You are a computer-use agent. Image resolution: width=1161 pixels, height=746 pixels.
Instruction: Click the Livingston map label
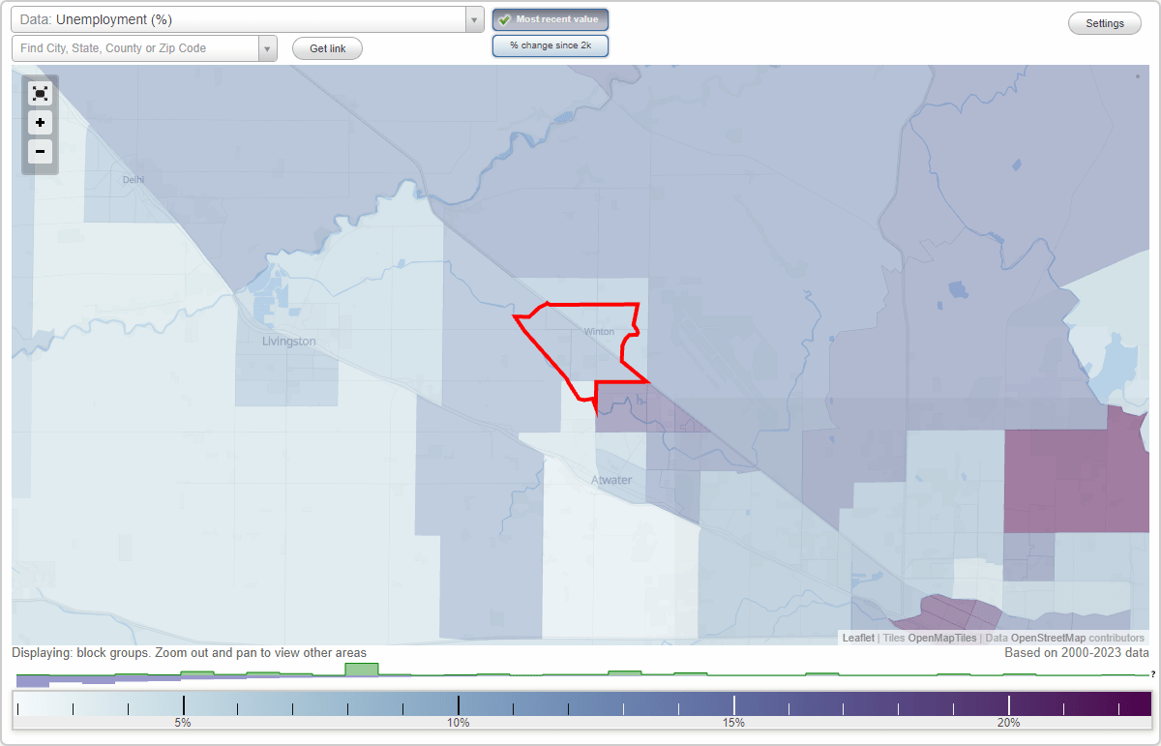(289, 342)
